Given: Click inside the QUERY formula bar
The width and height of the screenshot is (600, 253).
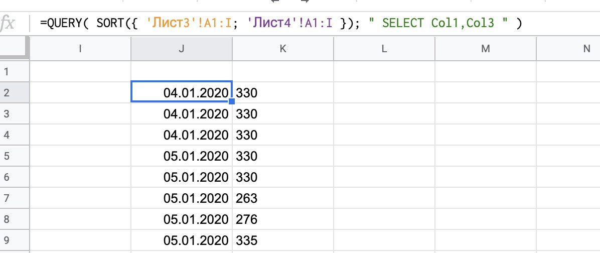Looking at the screenshot, I should (281, 24).
